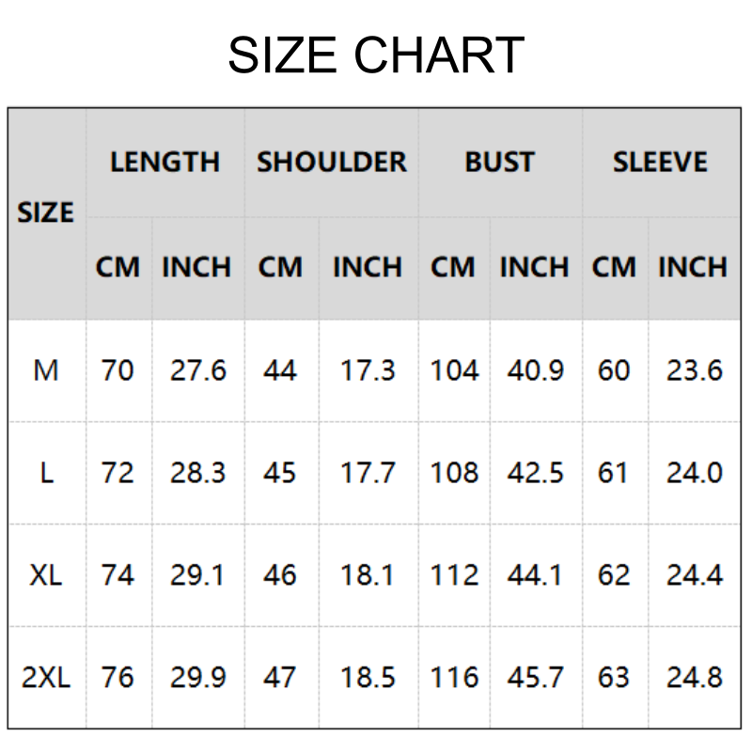This screenshot has height=752, width=752.
Task: Select the L size row label
Action: click(46, 473)
